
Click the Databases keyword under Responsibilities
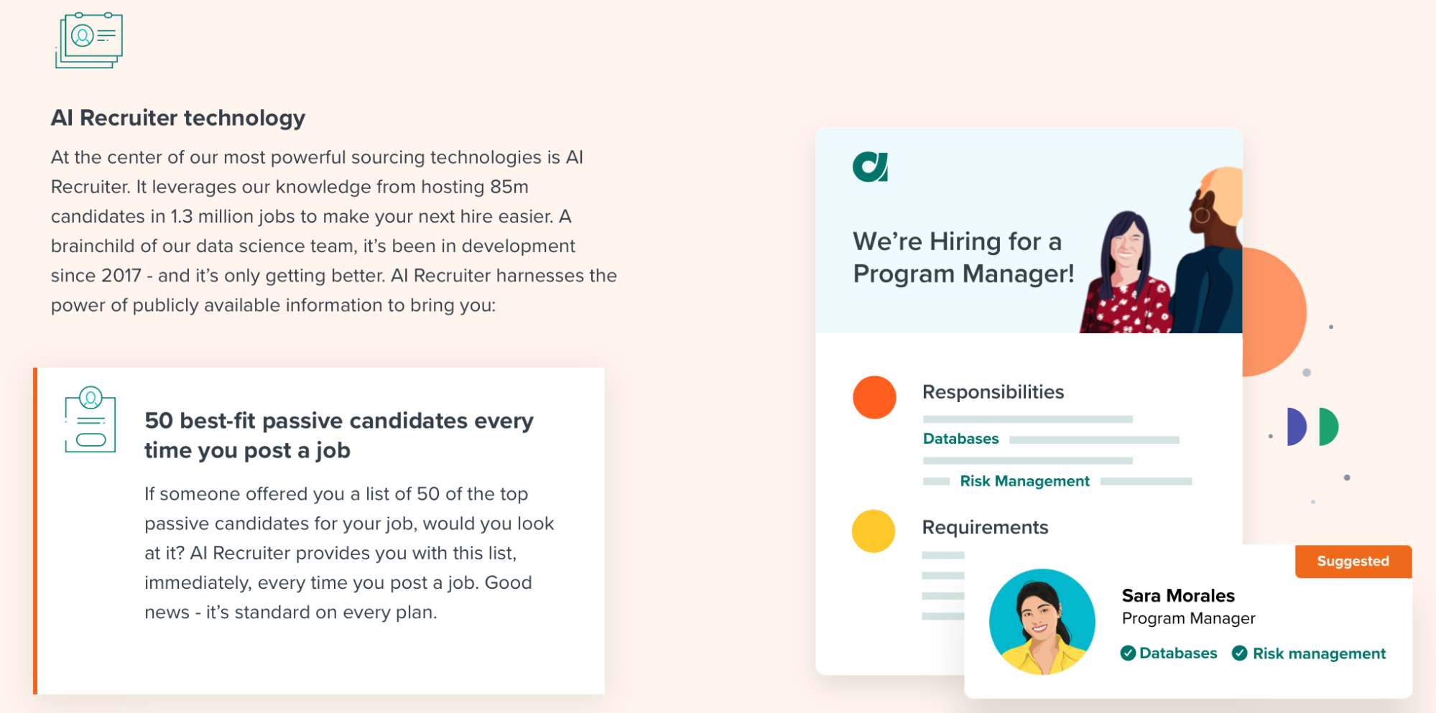click(x=960, y=439)
